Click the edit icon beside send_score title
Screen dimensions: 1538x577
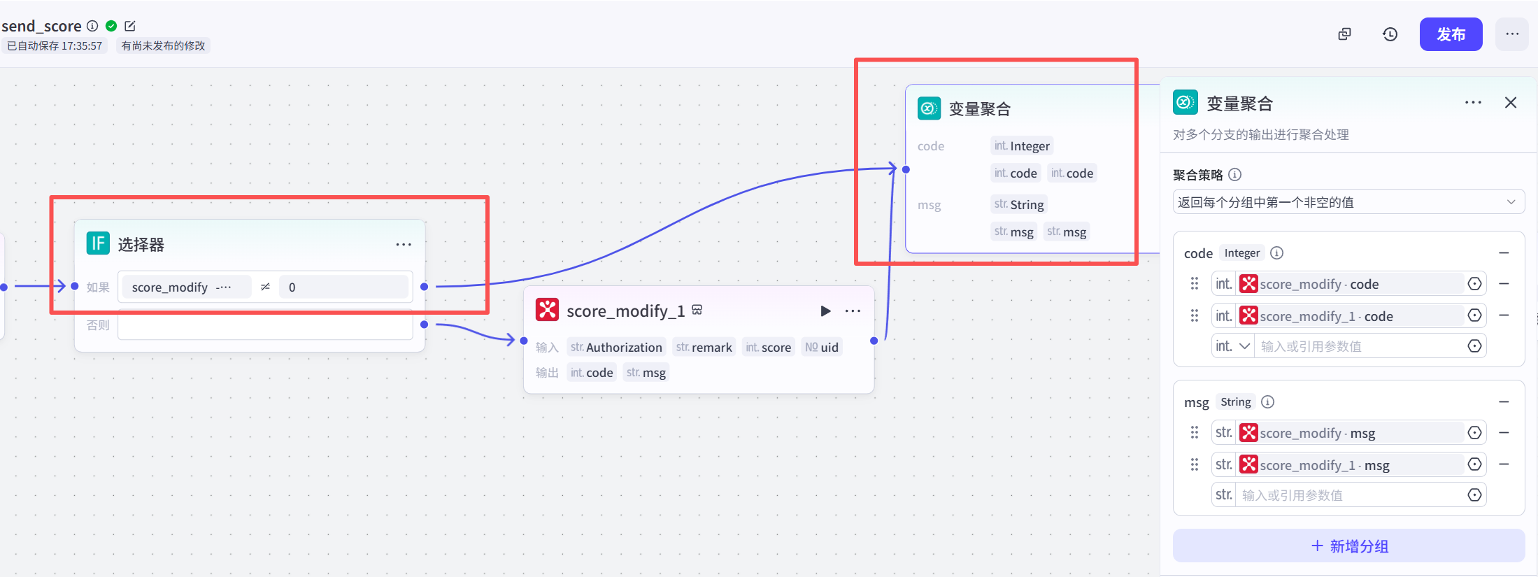pos(129,26)
